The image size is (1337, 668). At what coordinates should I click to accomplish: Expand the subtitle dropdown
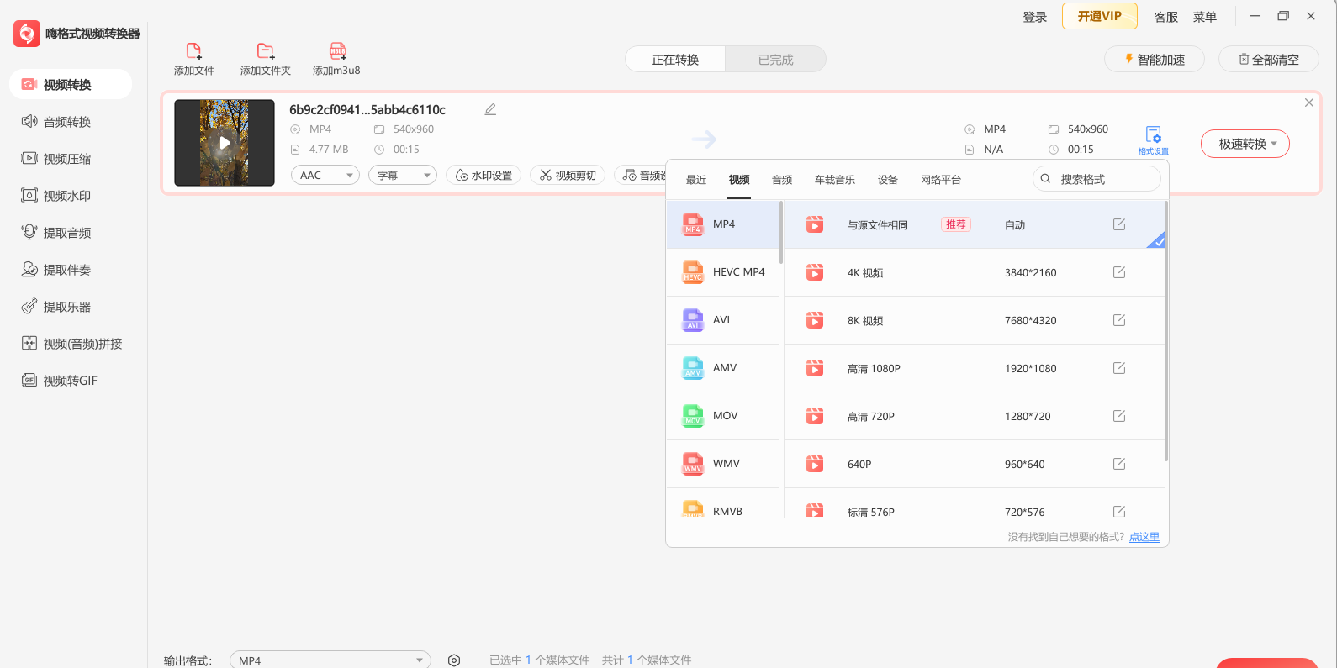tap(403, 176)
